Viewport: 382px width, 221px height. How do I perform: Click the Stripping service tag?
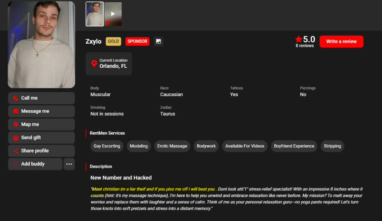(x=332, y=146)
